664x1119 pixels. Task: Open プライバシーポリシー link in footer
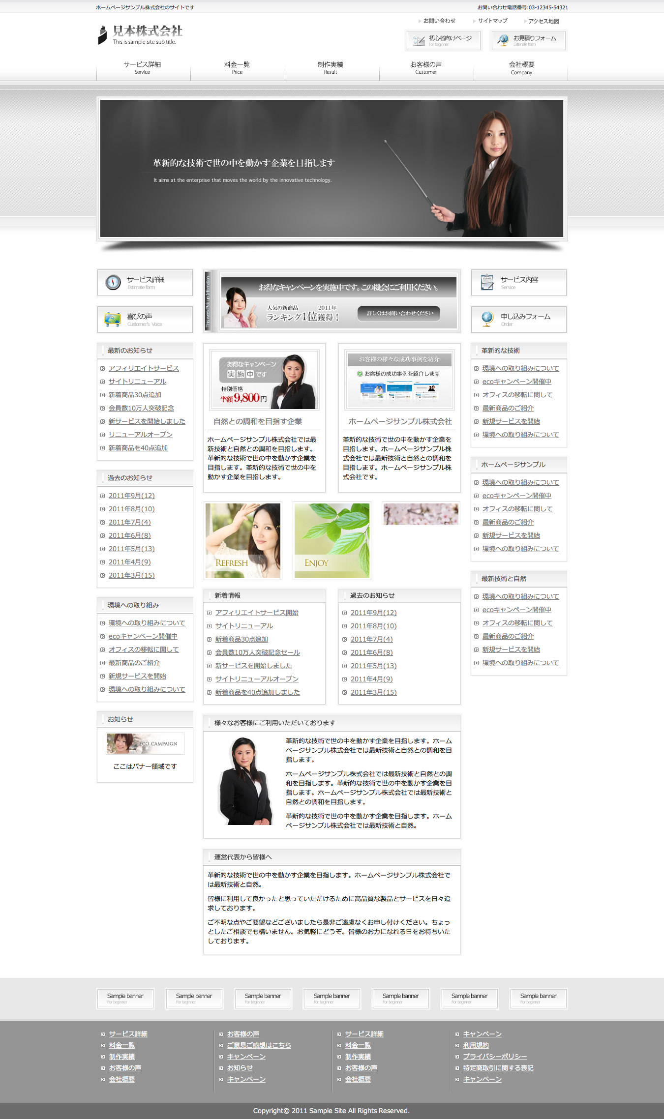click(495, 1057)
